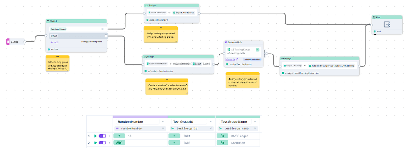Image resolution: width=407 pixels, height=153 pixels.
Task: Run row 2 with its play icon
Action: pos(96,142)
